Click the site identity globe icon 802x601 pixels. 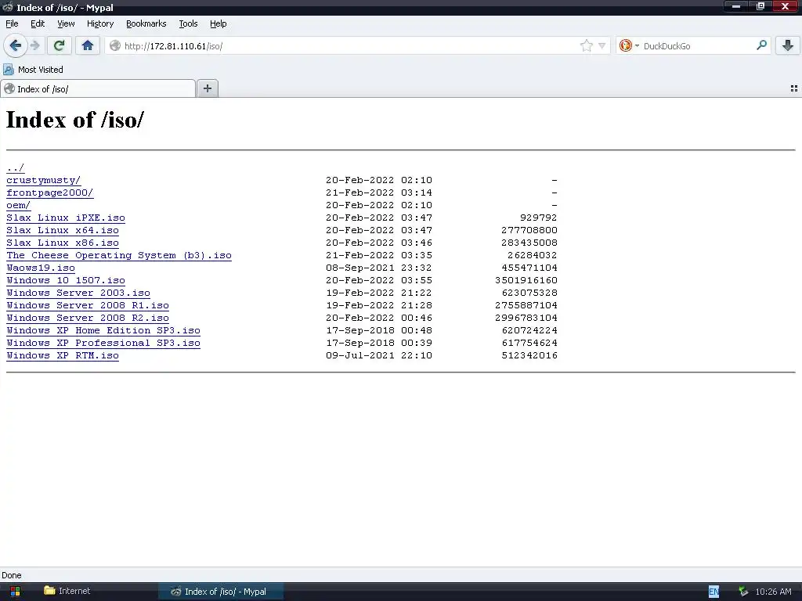[115, 46]
